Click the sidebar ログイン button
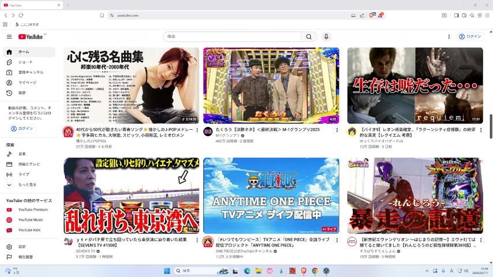493x277 pixels. click(x=22, y=129)
